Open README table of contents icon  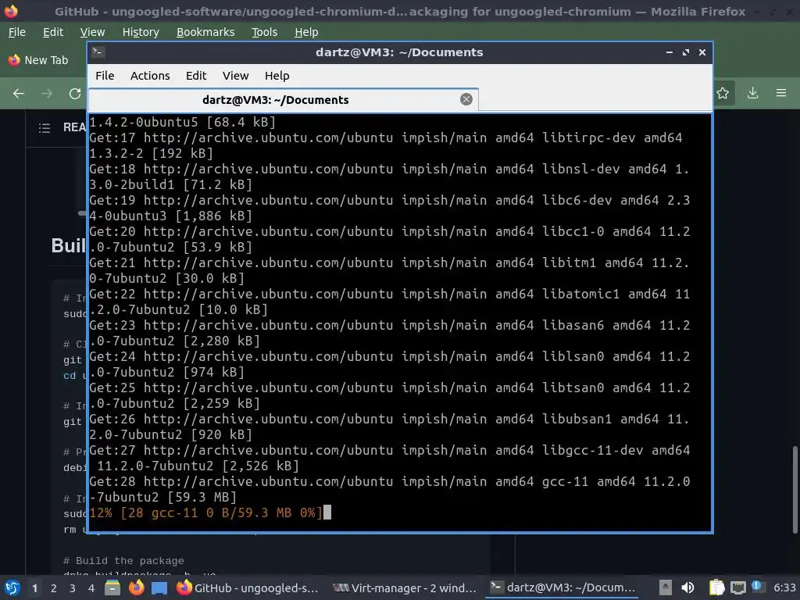tap(45, 127)
